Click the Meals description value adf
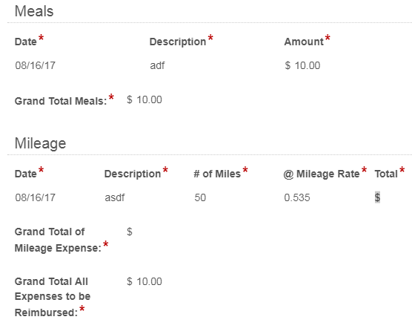 [x=157, y=65]
